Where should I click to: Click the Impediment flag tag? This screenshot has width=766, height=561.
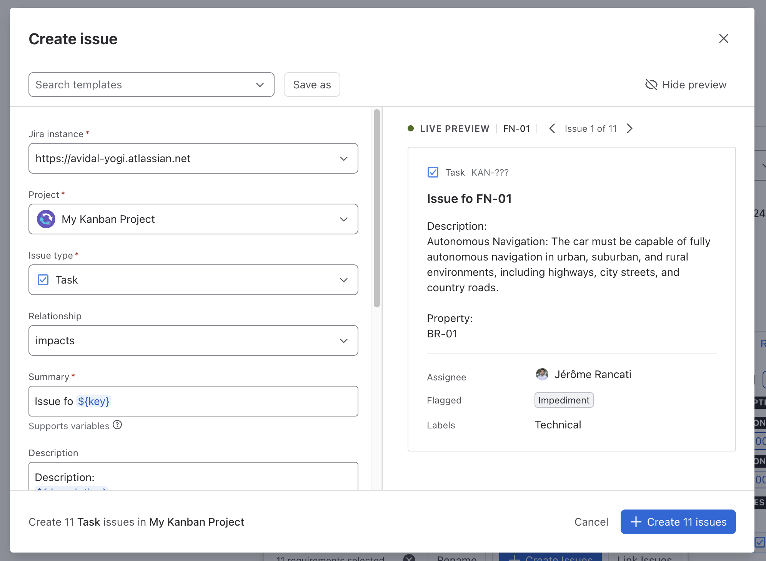564,400
